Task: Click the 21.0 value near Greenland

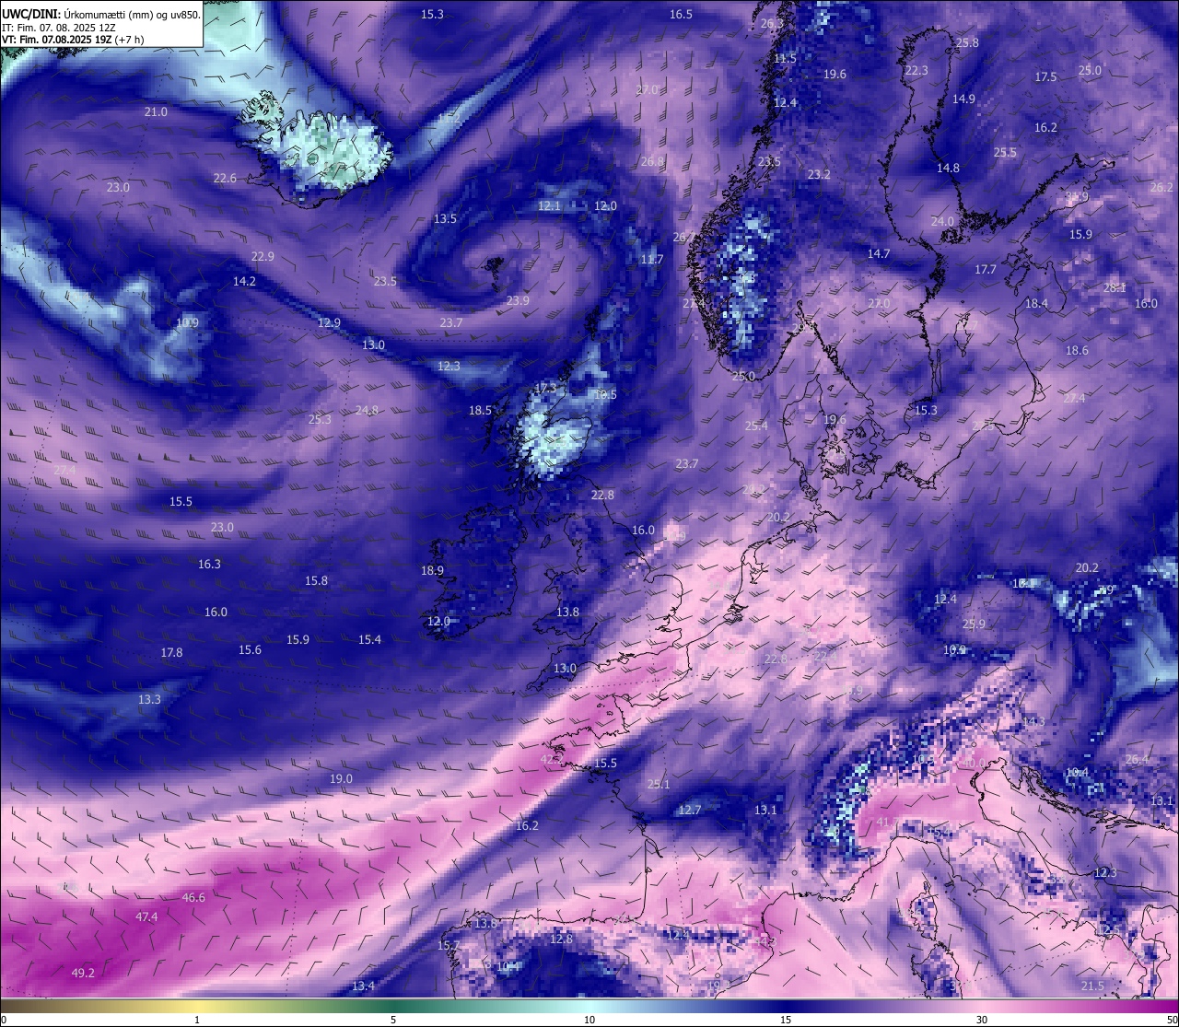Action: [x=156, y=111]
